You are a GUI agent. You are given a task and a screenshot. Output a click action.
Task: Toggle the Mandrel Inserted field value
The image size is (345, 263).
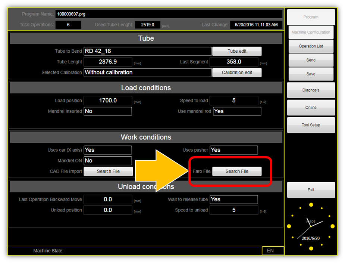pyautogui.click(x=108, y=111)
